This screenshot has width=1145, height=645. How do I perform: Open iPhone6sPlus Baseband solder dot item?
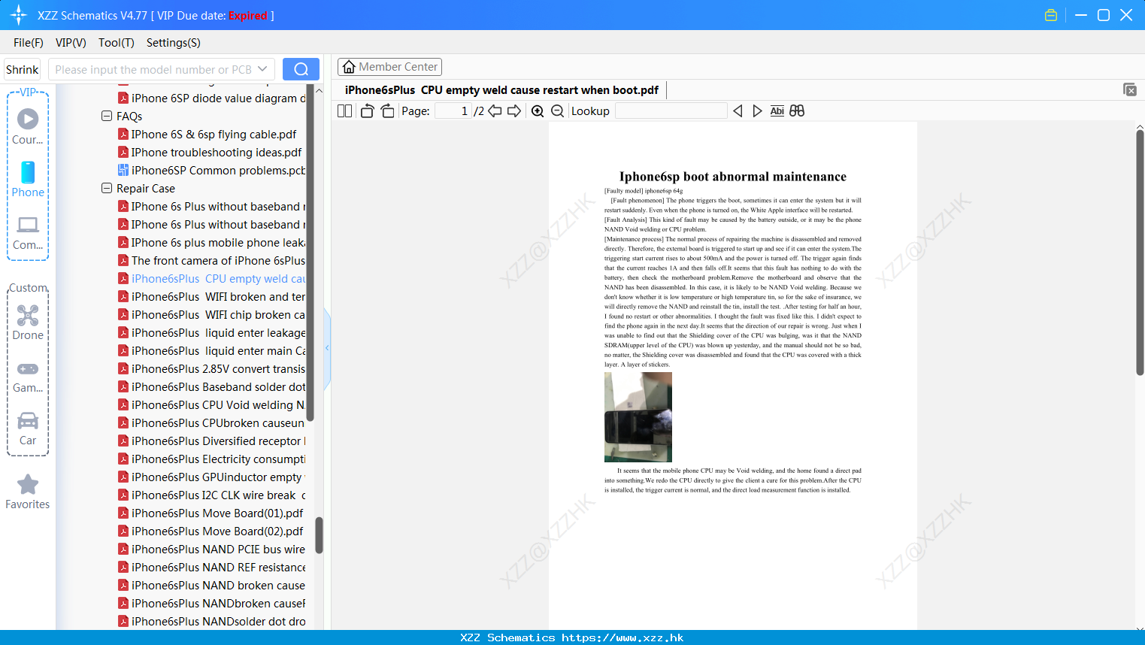(212, 387)
